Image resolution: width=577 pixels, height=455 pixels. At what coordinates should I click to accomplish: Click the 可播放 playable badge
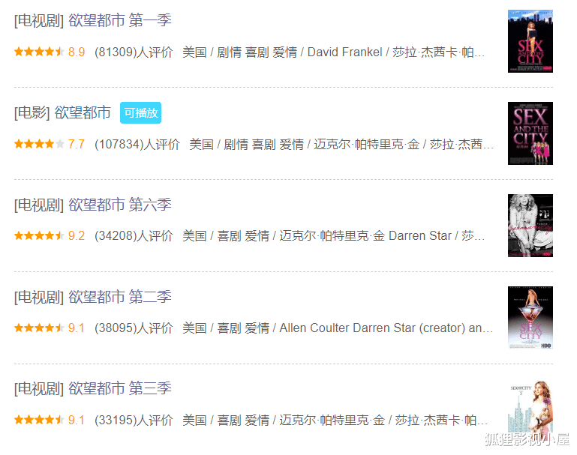pos(140,112)
